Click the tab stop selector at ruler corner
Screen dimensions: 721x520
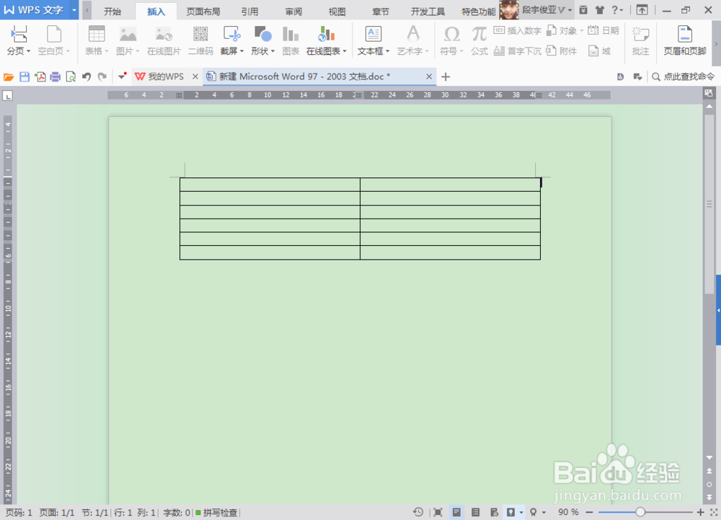click(x=7, y=96)
